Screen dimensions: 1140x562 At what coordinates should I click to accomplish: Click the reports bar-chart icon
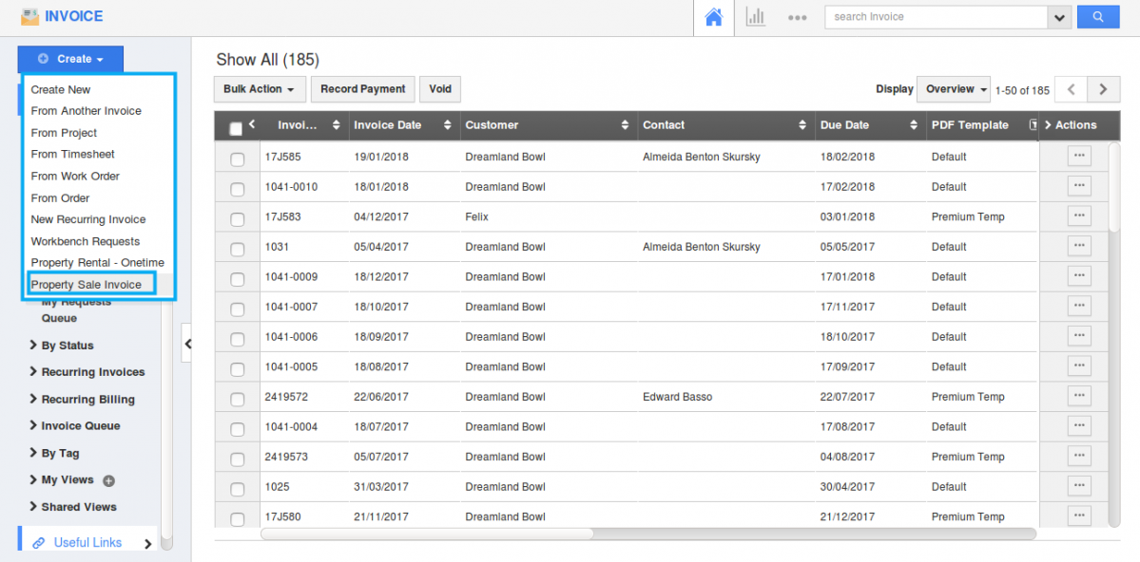click(755, 16)
